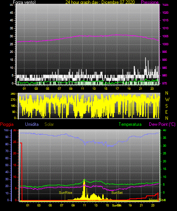Click the '24 hour graph day' title
177x211 pixels.
click(x=100, y=2)
